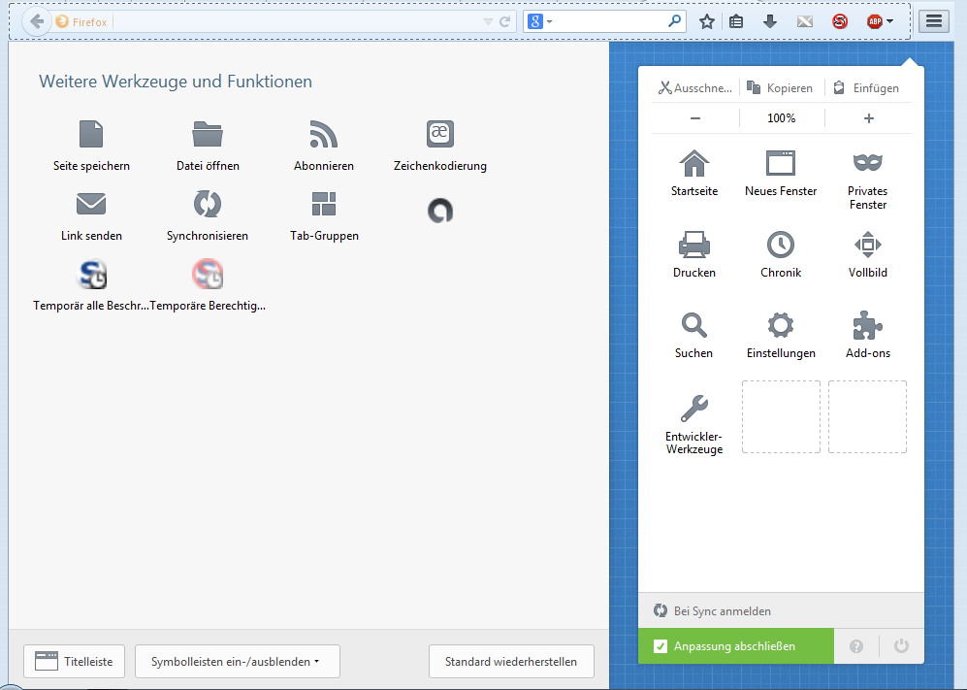Open Chronik clock icon
The image size is (967, 690).
click(x=781, y=245)
